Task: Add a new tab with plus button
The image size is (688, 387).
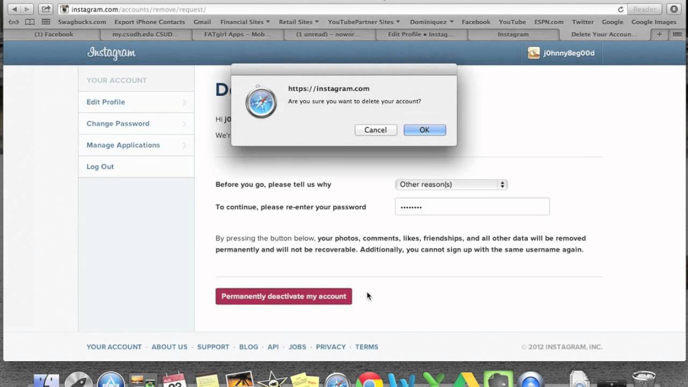Action: pos(659,34)
